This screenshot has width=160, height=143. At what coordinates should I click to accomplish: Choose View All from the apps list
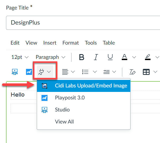64,122
